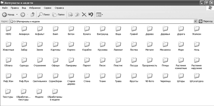214x106 pixels.
Task: Select the Ламинат folder
Action: tap(118, 47)
